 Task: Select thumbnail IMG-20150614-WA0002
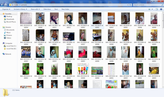click(83, 18)
